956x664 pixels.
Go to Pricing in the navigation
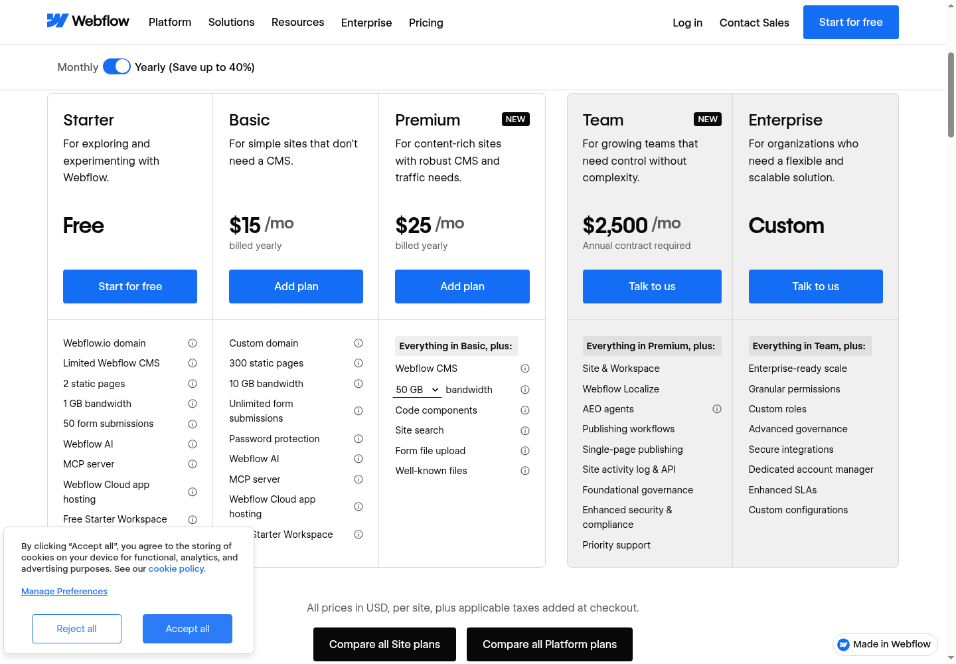click(x=426, y=23)
